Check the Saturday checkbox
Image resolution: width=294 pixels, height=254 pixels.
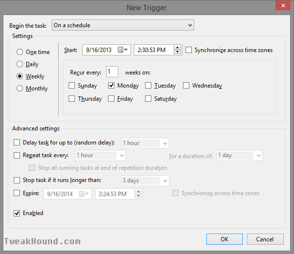point(148,99)
